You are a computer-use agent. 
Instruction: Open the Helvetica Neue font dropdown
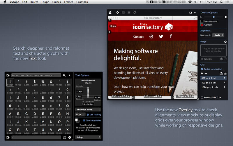[x=88, y=109]
